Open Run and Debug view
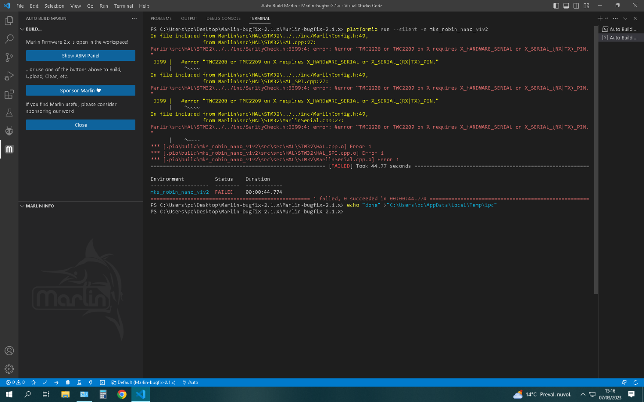The height and width of the screenshot is (402, 644). [9, 76]
